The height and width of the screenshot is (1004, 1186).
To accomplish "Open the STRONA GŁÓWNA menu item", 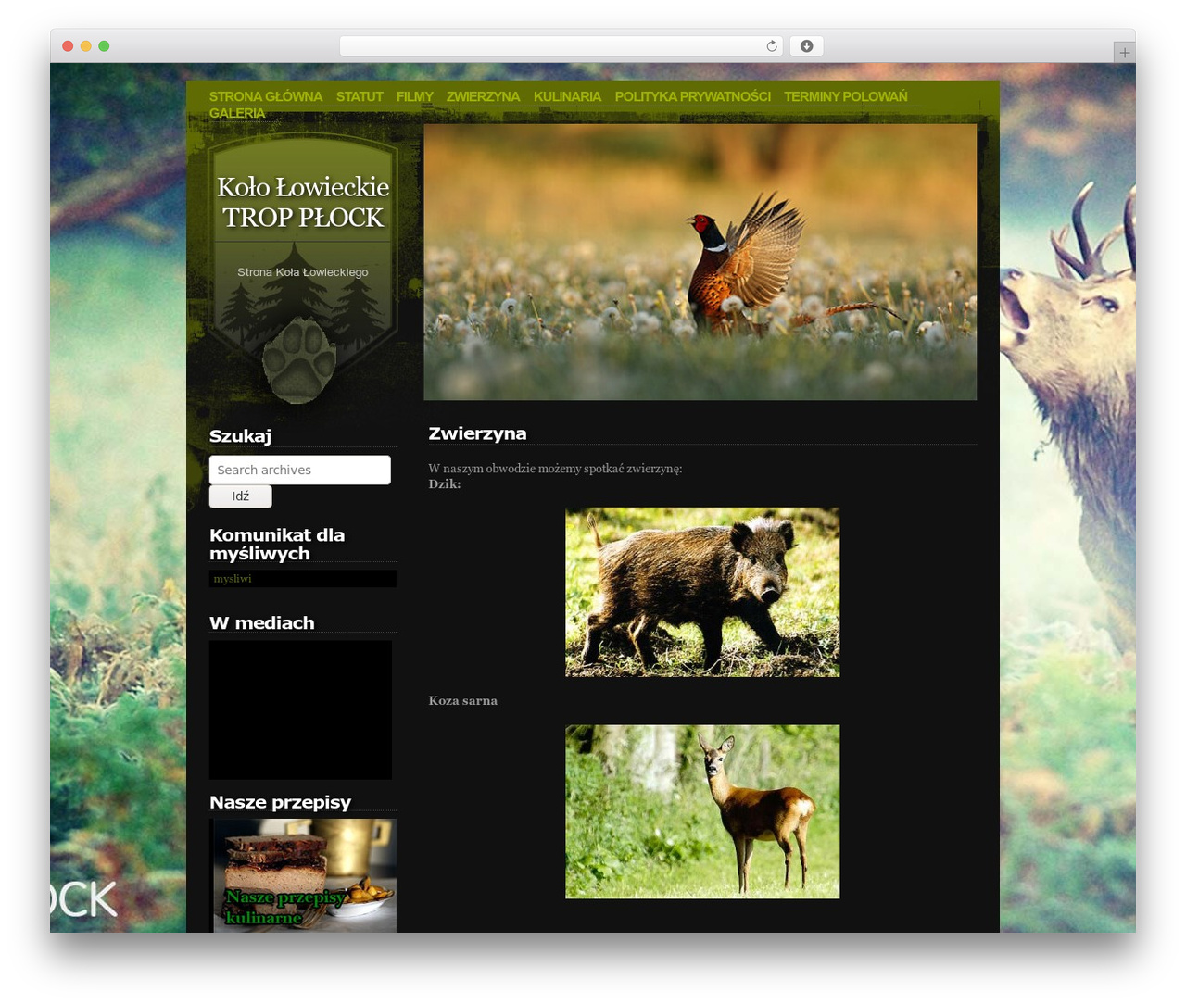I will pos(266,96).
